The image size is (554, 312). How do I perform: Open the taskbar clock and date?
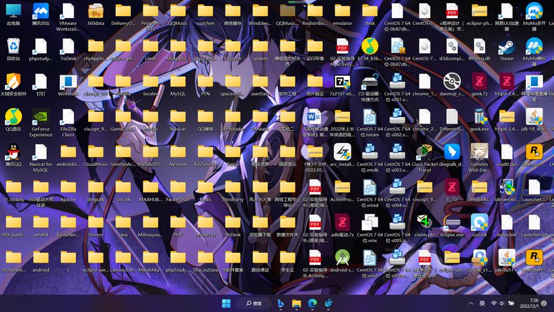pos(529,303)
